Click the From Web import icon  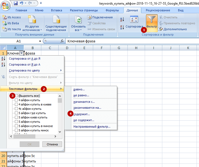[5, 23]
